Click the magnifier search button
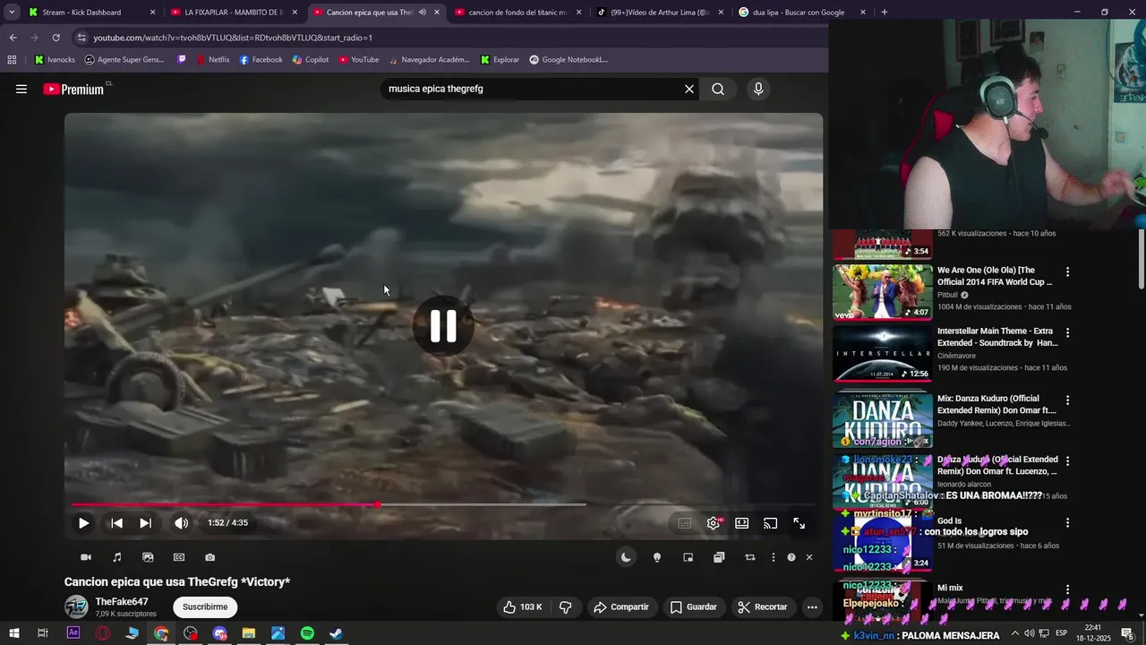The width and height of the screenshot is (1146, 645). click(x=718, y=89)
